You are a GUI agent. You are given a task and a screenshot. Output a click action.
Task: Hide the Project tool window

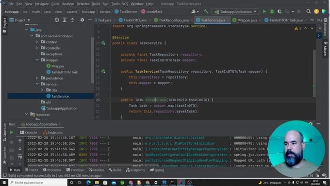tap(90, 20)
